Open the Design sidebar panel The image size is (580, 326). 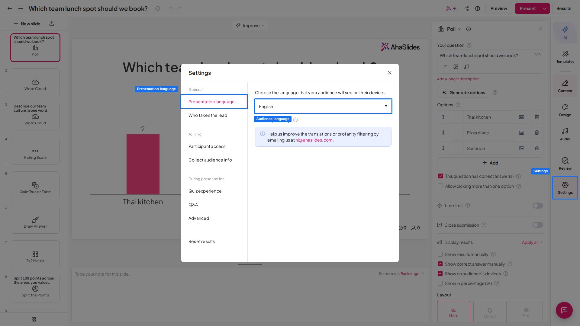point(565,110)
